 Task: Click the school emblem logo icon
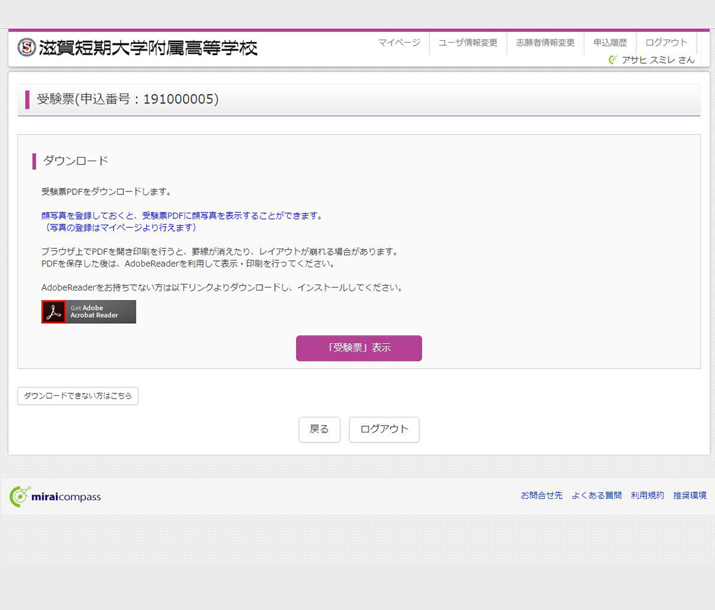[x=26, y=47]
